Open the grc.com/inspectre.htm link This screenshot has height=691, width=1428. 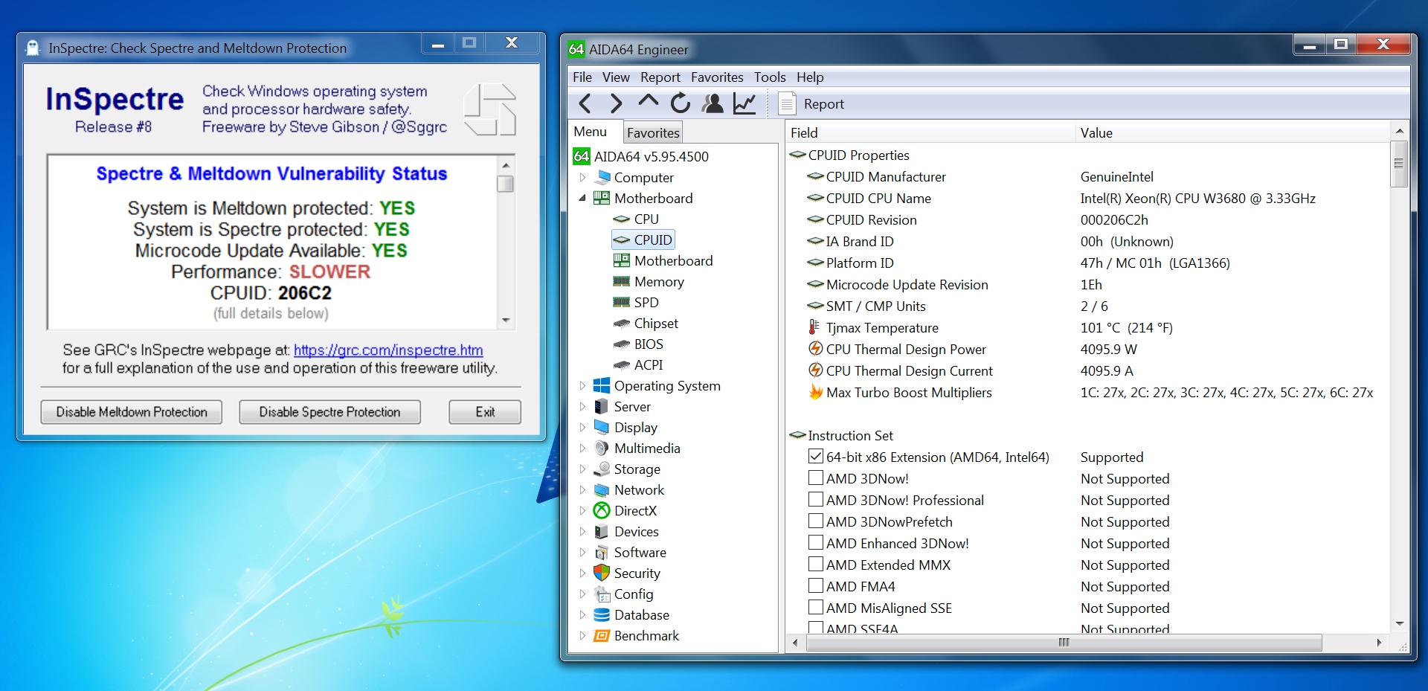tap(388, 350)
